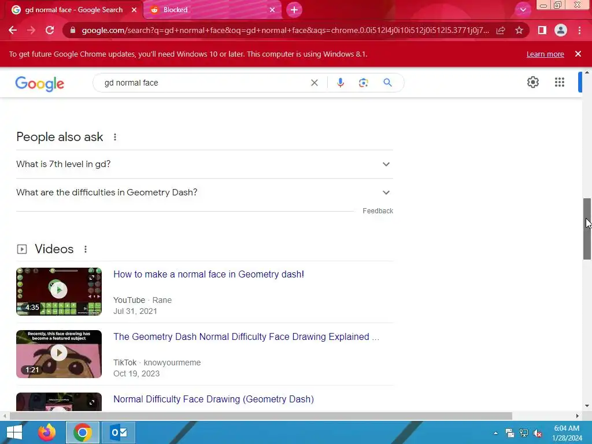
Task: Open Chrome side panel icon
Action: (x=542, y=30)
